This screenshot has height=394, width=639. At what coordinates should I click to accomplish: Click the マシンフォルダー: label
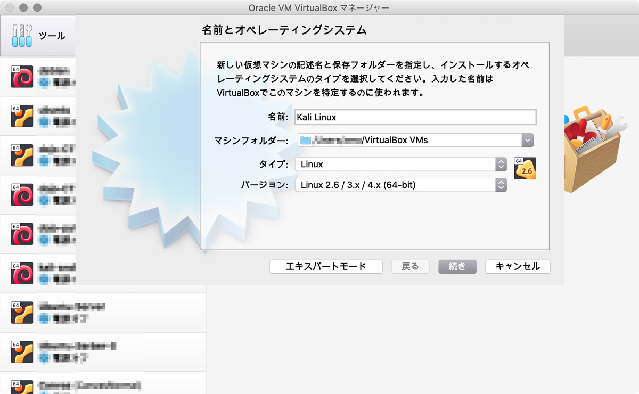pos(251,141)
